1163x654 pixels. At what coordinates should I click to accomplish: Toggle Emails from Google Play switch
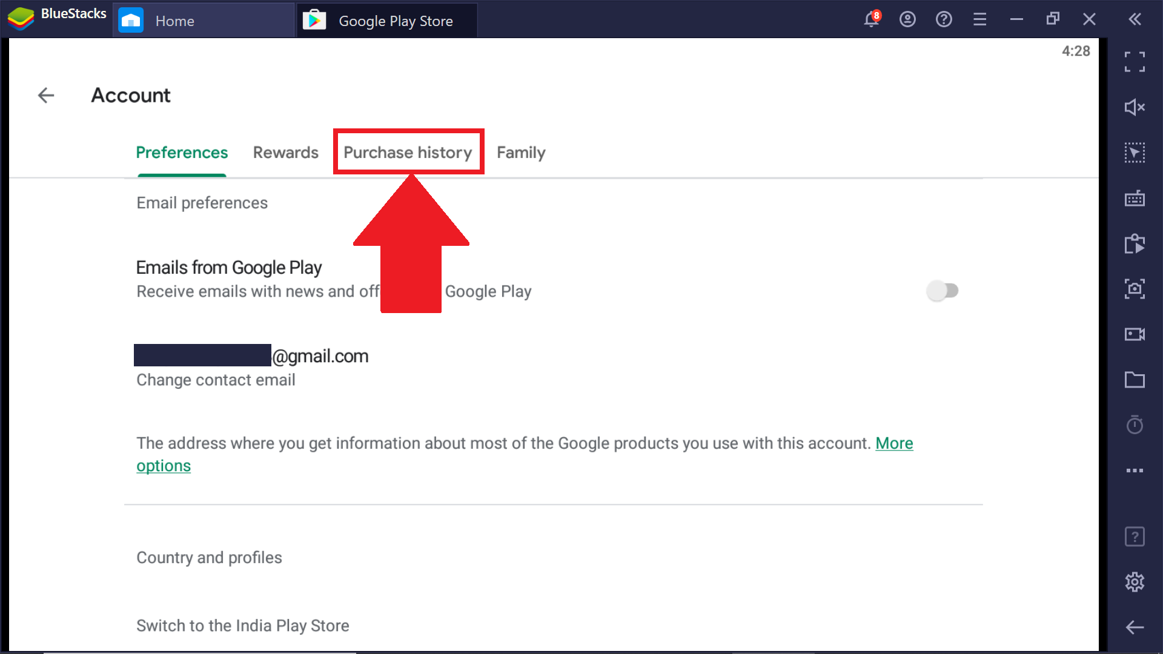(943, 291)
